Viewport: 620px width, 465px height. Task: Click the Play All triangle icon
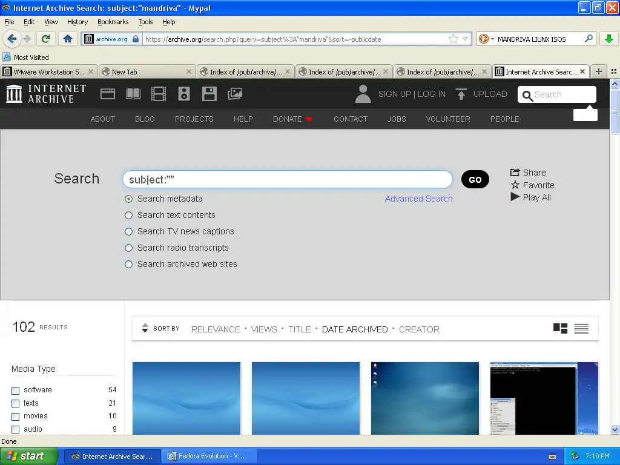515,197
